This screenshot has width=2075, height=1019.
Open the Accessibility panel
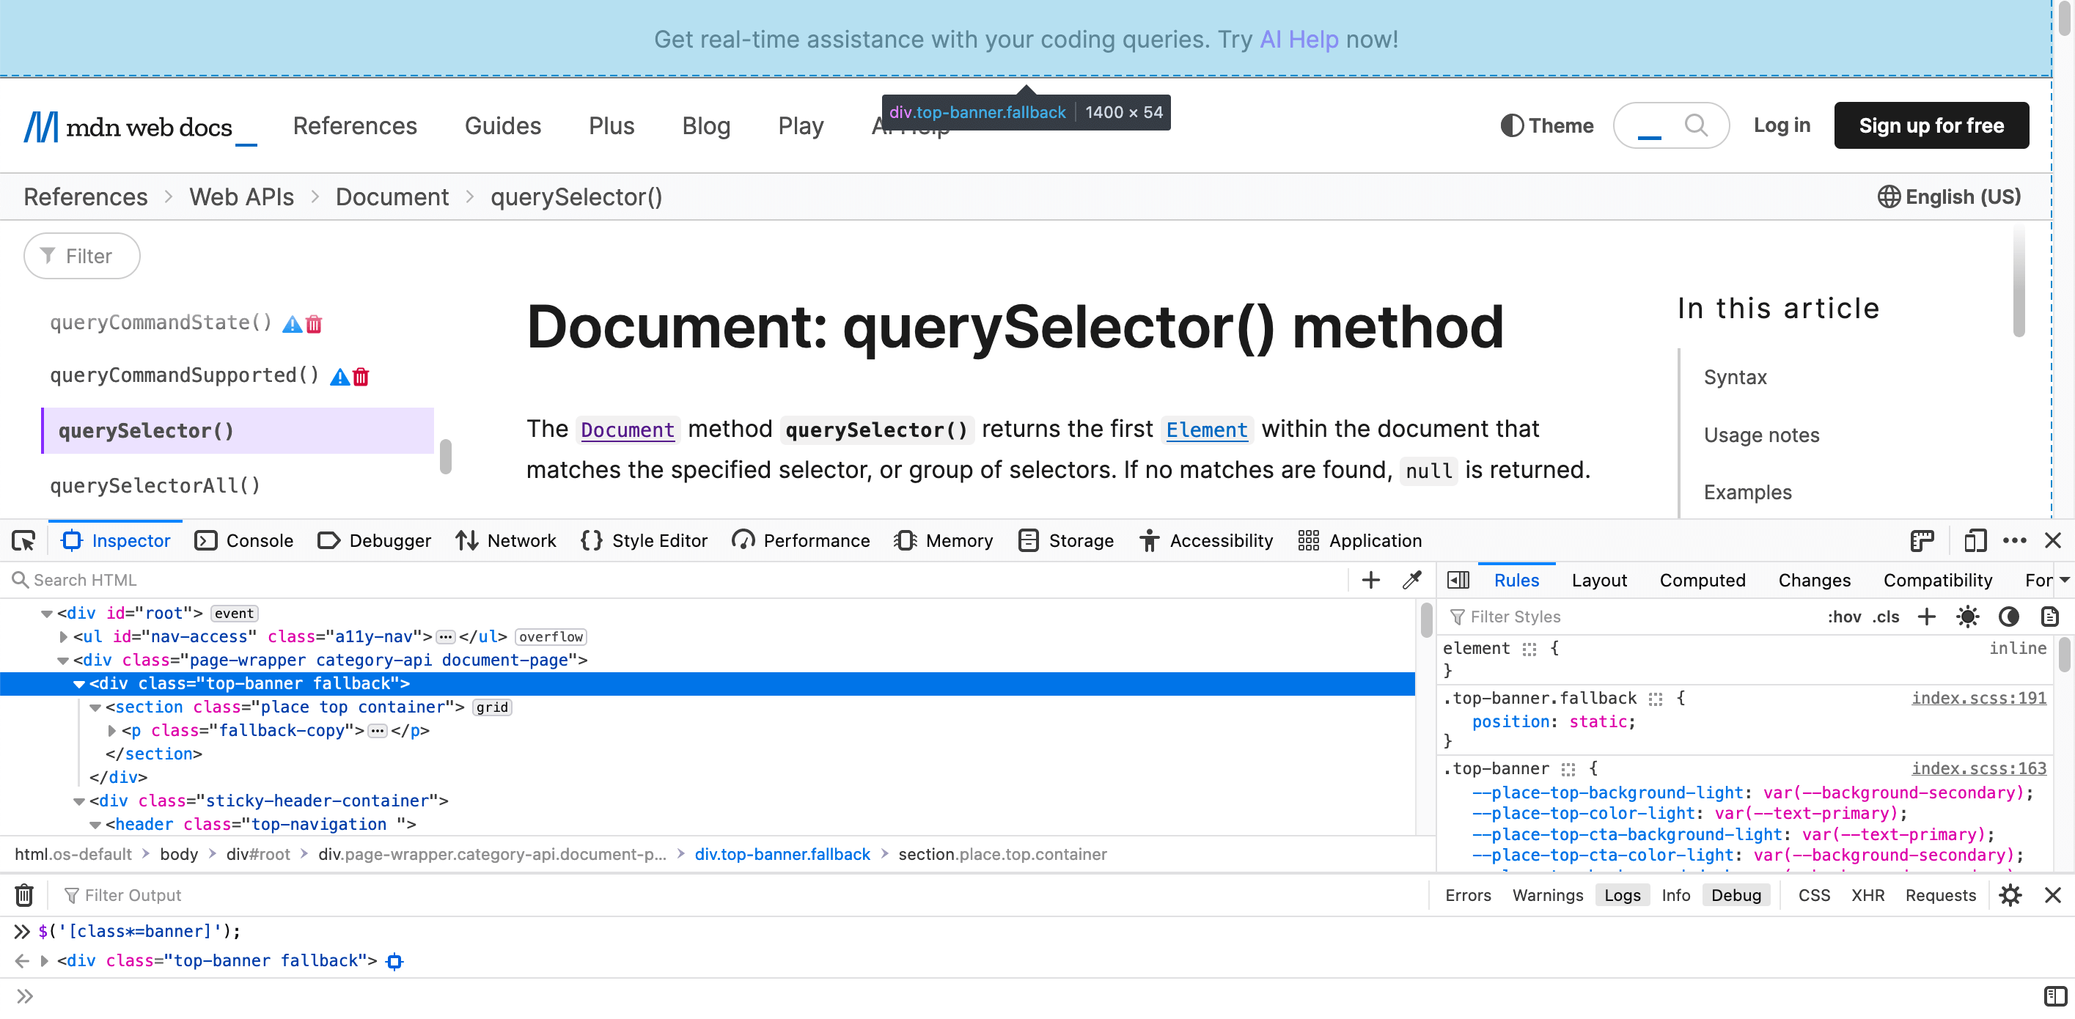click(1205, 540)
